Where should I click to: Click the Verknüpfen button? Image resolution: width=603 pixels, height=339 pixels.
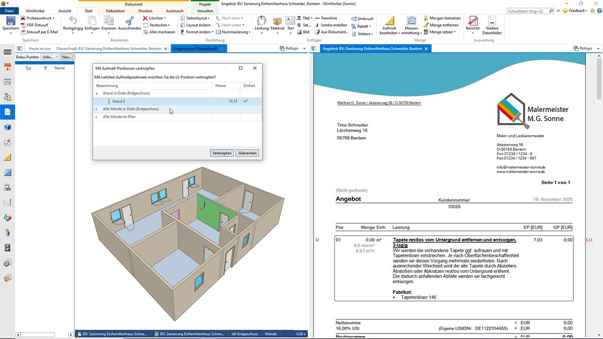click(x=222, y=153)
